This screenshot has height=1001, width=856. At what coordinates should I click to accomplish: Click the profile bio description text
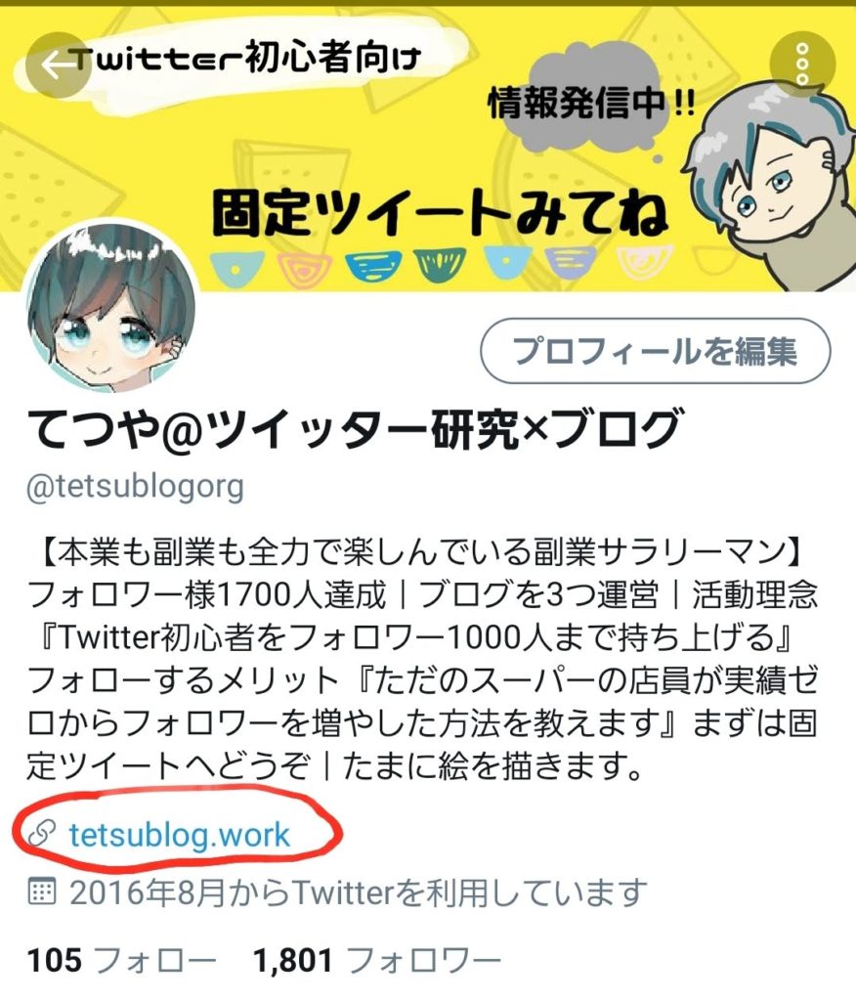422,659
